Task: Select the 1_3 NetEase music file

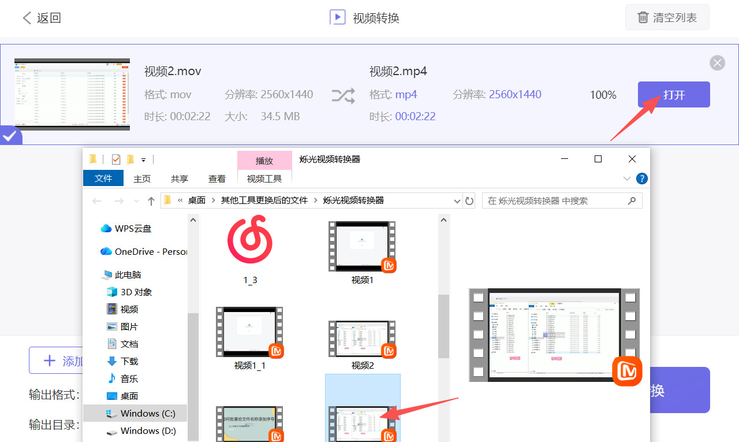Action: [250, 250]
